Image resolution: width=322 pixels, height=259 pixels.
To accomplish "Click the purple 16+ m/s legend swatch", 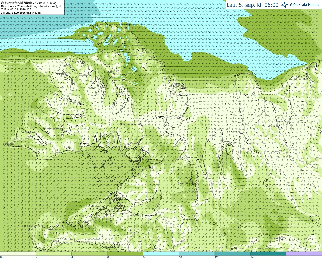I will click(304, 254).
